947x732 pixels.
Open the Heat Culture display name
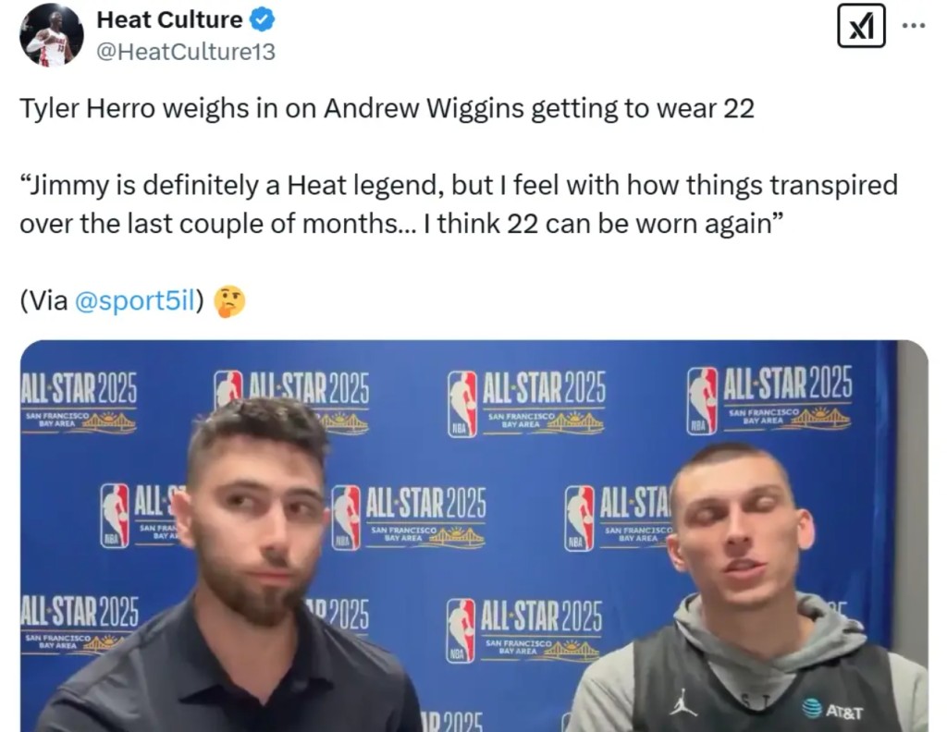[x=170, y=20]
